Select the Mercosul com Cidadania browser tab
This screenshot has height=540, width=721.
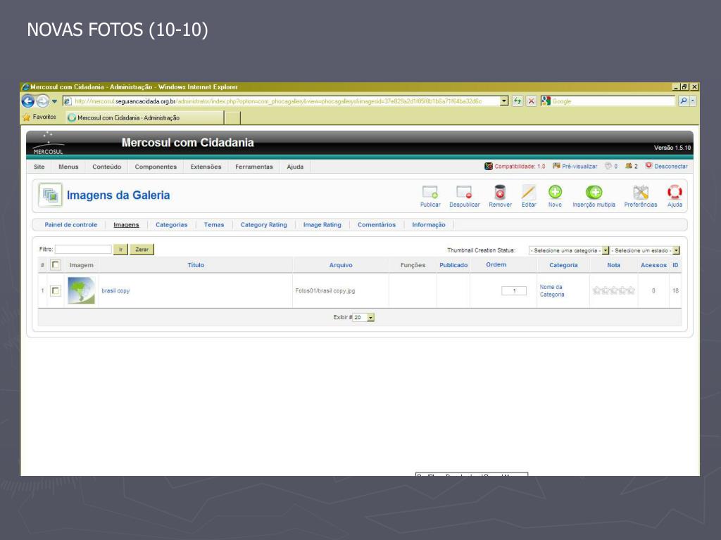click(144, 117)
